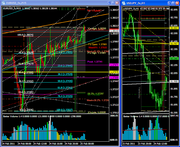Screen dimensions: 180x147
Task: Select white Fibonacci label 23.6 (1.37281)
Action: (26, 92)
